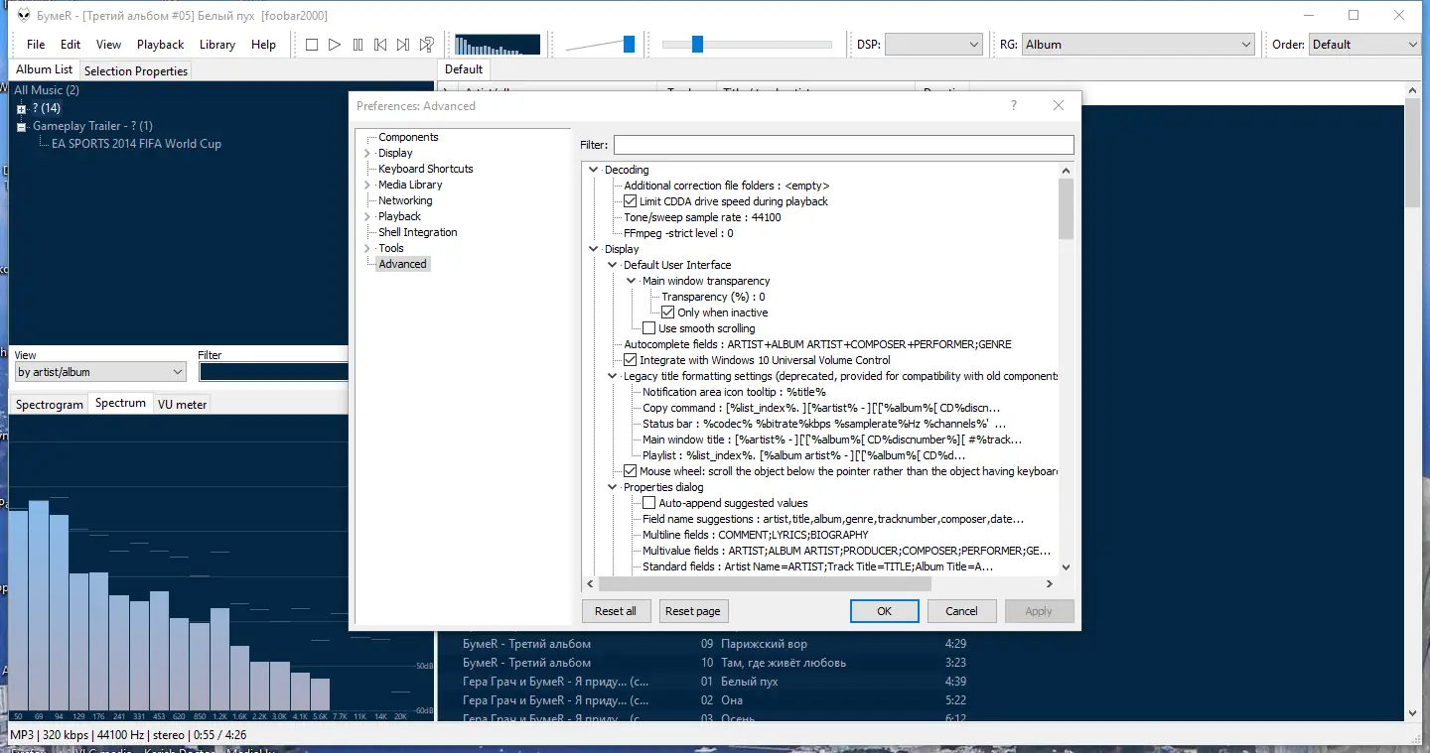This screenshot has height=753, width=1430.
Task: Click the Reset page button
Action: 693,611
